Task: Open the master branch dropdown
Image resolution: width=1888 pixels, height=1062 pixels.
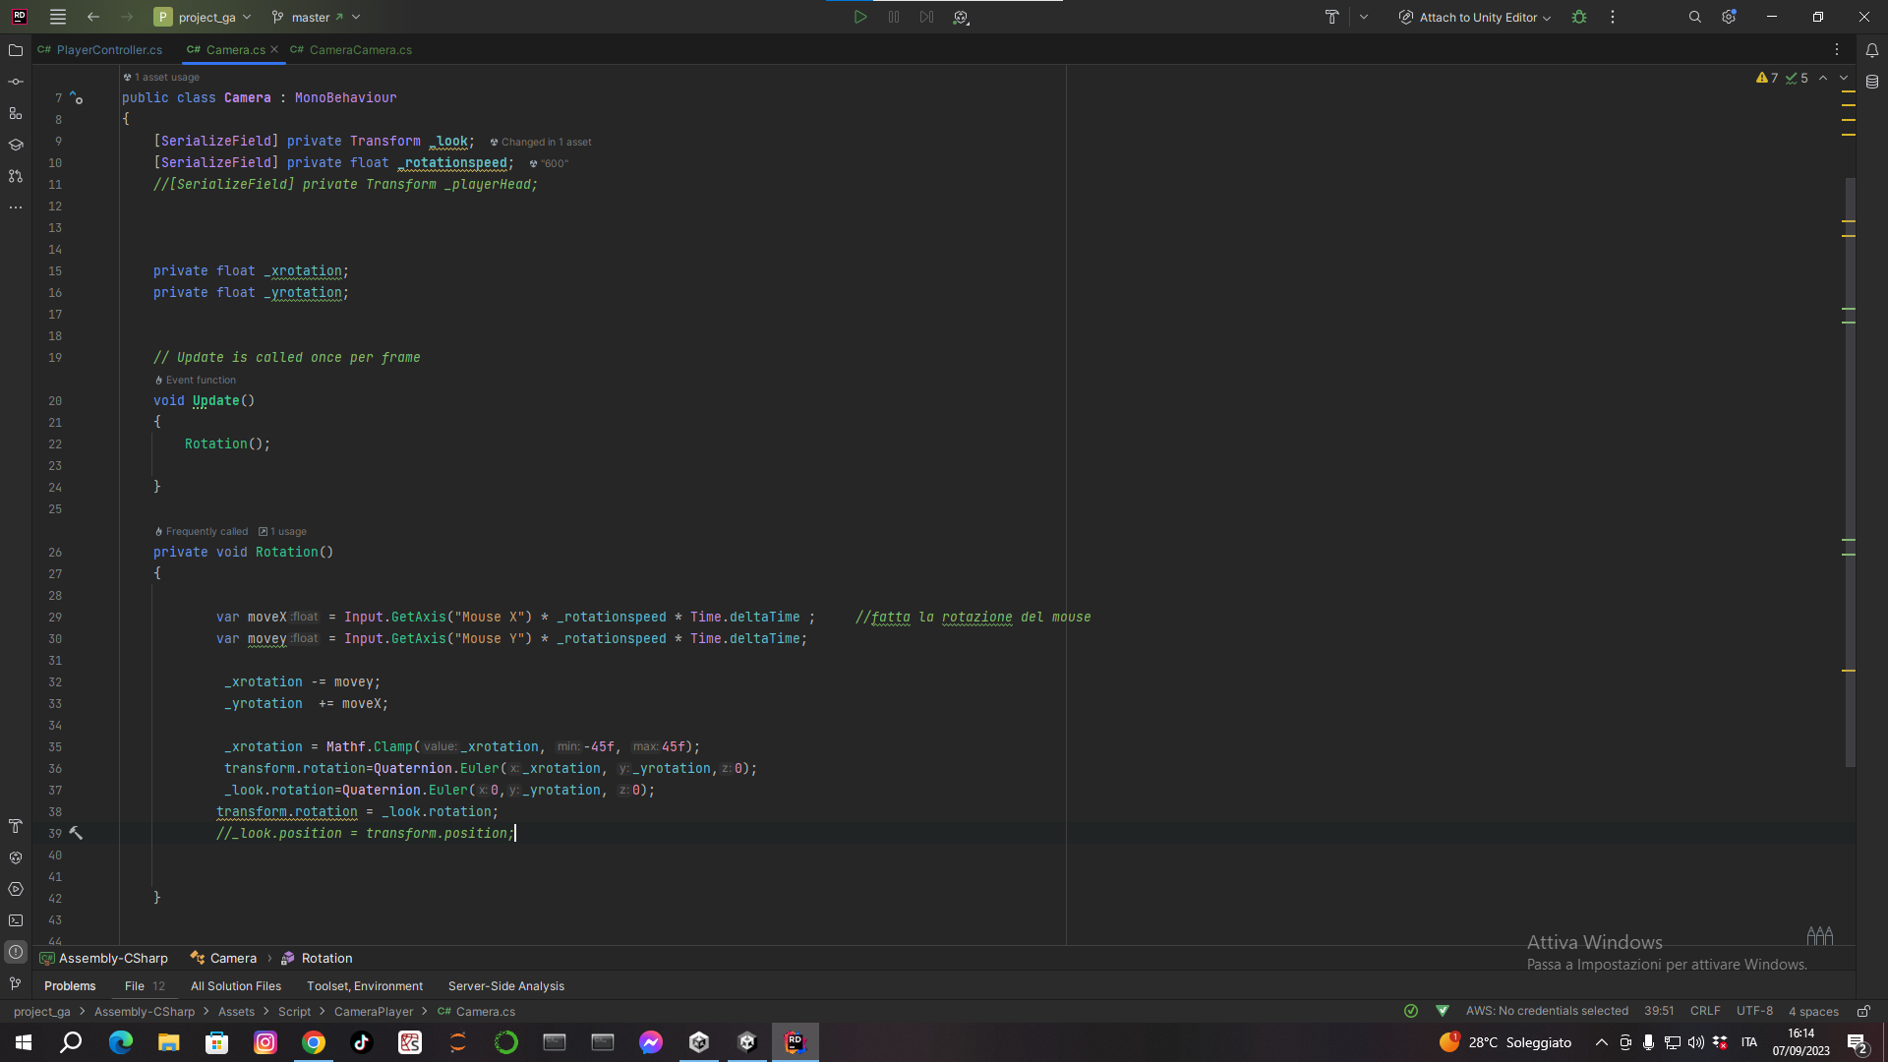Action: click(x=316, y=17)
